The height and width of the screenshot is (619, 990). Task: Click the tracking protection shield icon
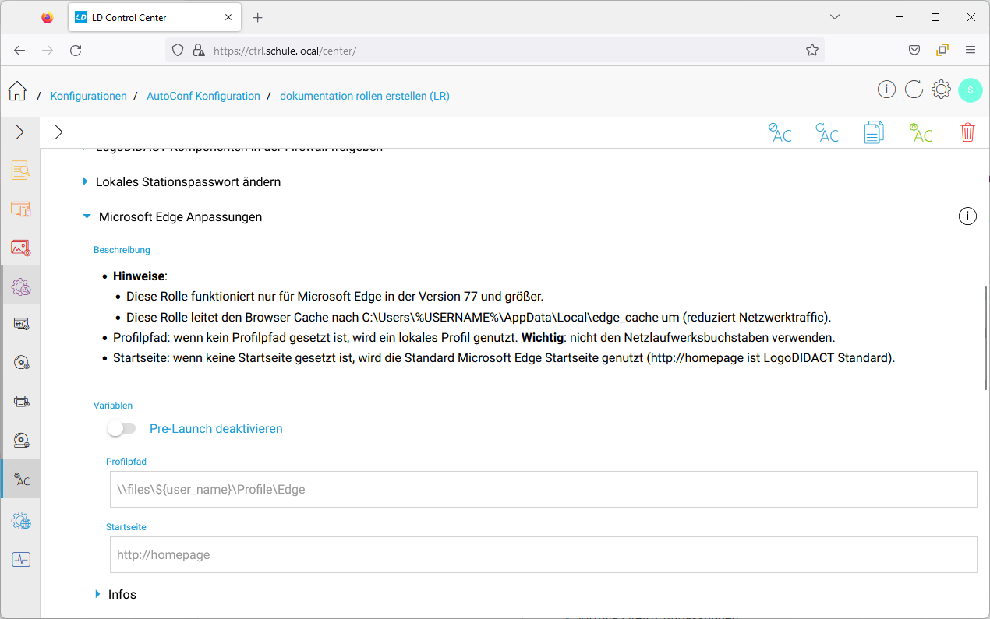pos(178,50)
